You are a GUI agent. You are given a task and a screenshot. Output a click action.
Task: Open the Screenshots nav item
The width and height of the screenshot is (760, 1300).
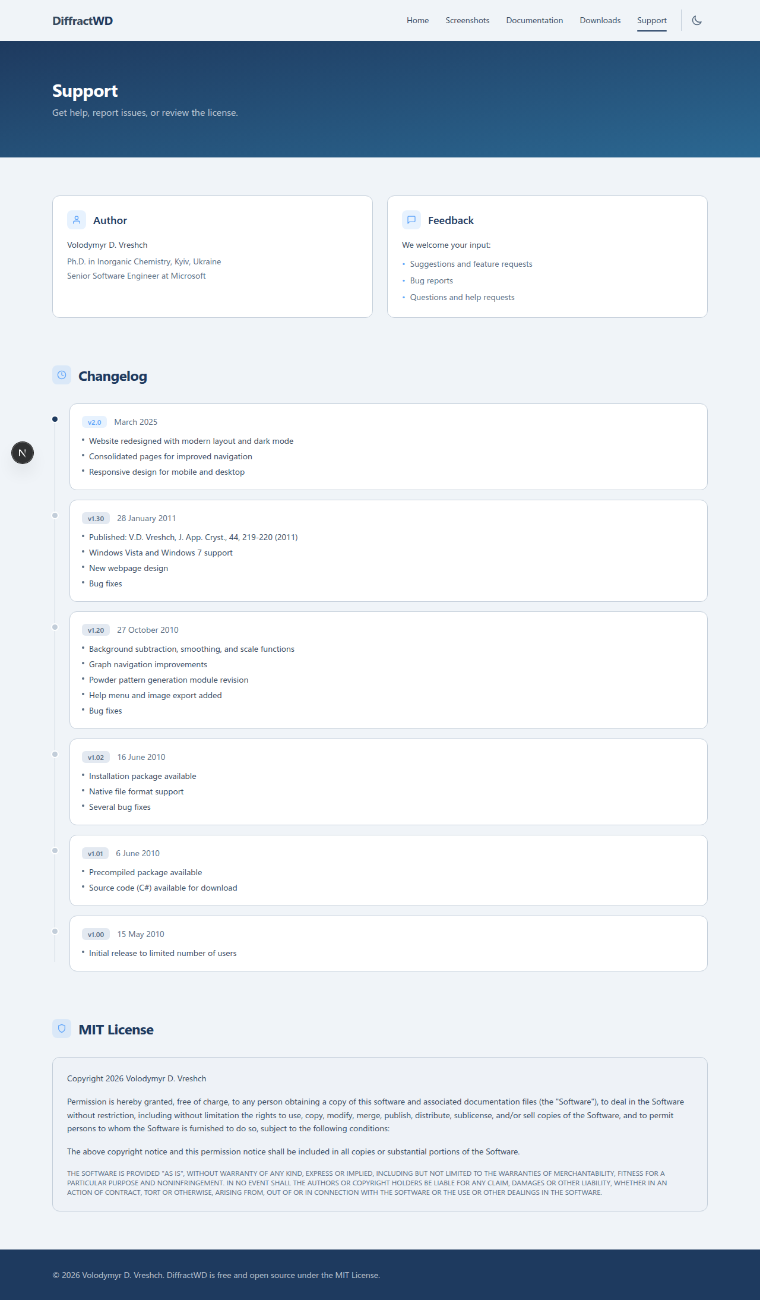pos(468,20)
